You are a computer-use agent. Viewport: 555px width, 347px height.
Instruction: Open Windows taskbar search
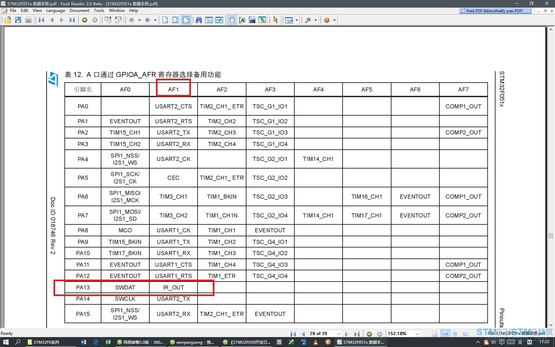click(x=18, y=342)
